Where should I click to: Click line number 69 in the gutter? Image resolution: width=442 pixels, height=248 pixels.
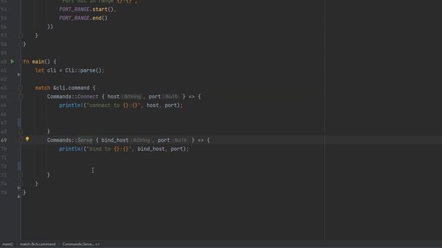tap(3, 140)
